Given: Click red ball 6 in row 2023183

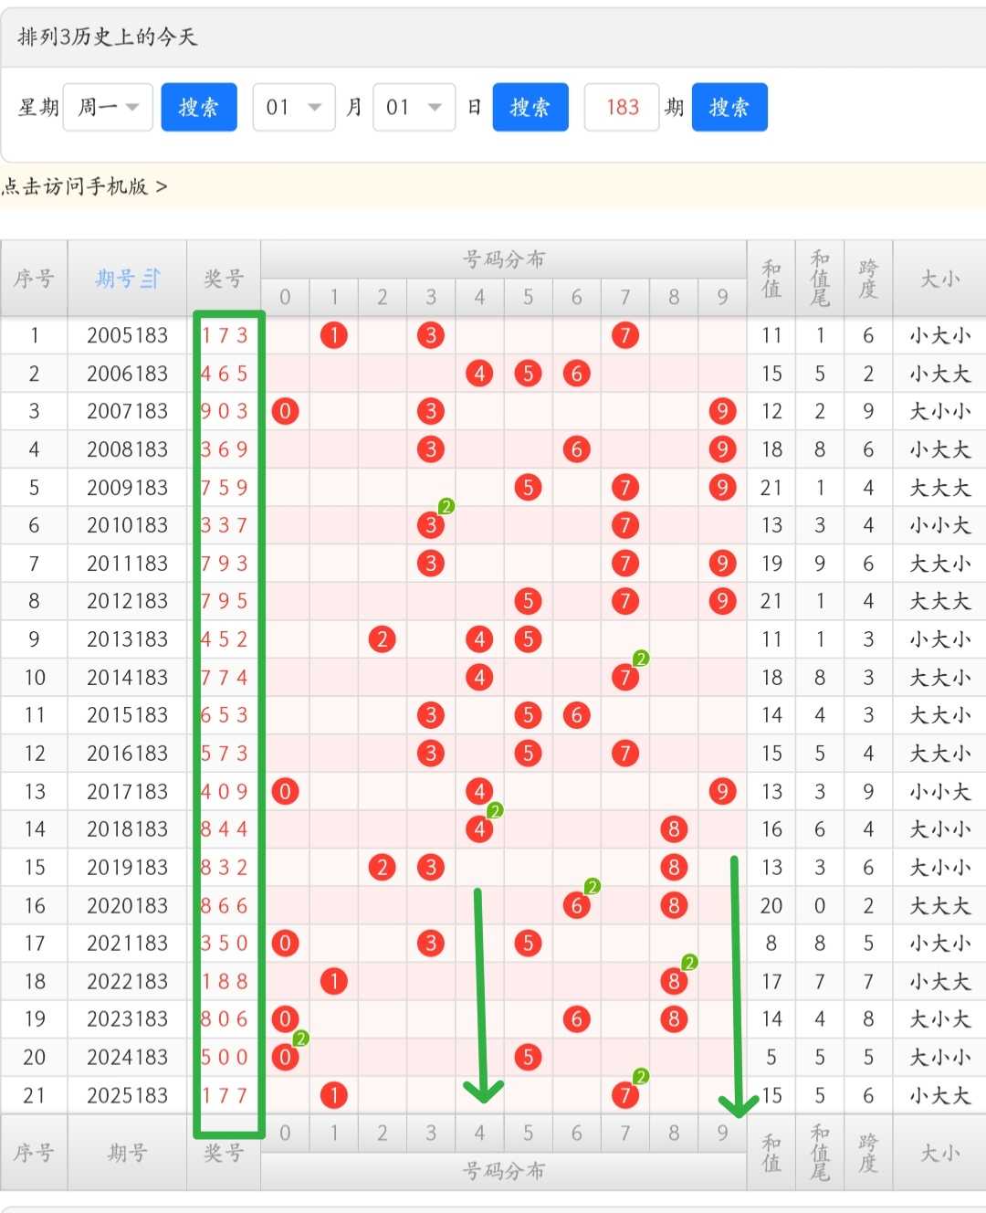Looking at the screenshot, I should (576, 1019).
